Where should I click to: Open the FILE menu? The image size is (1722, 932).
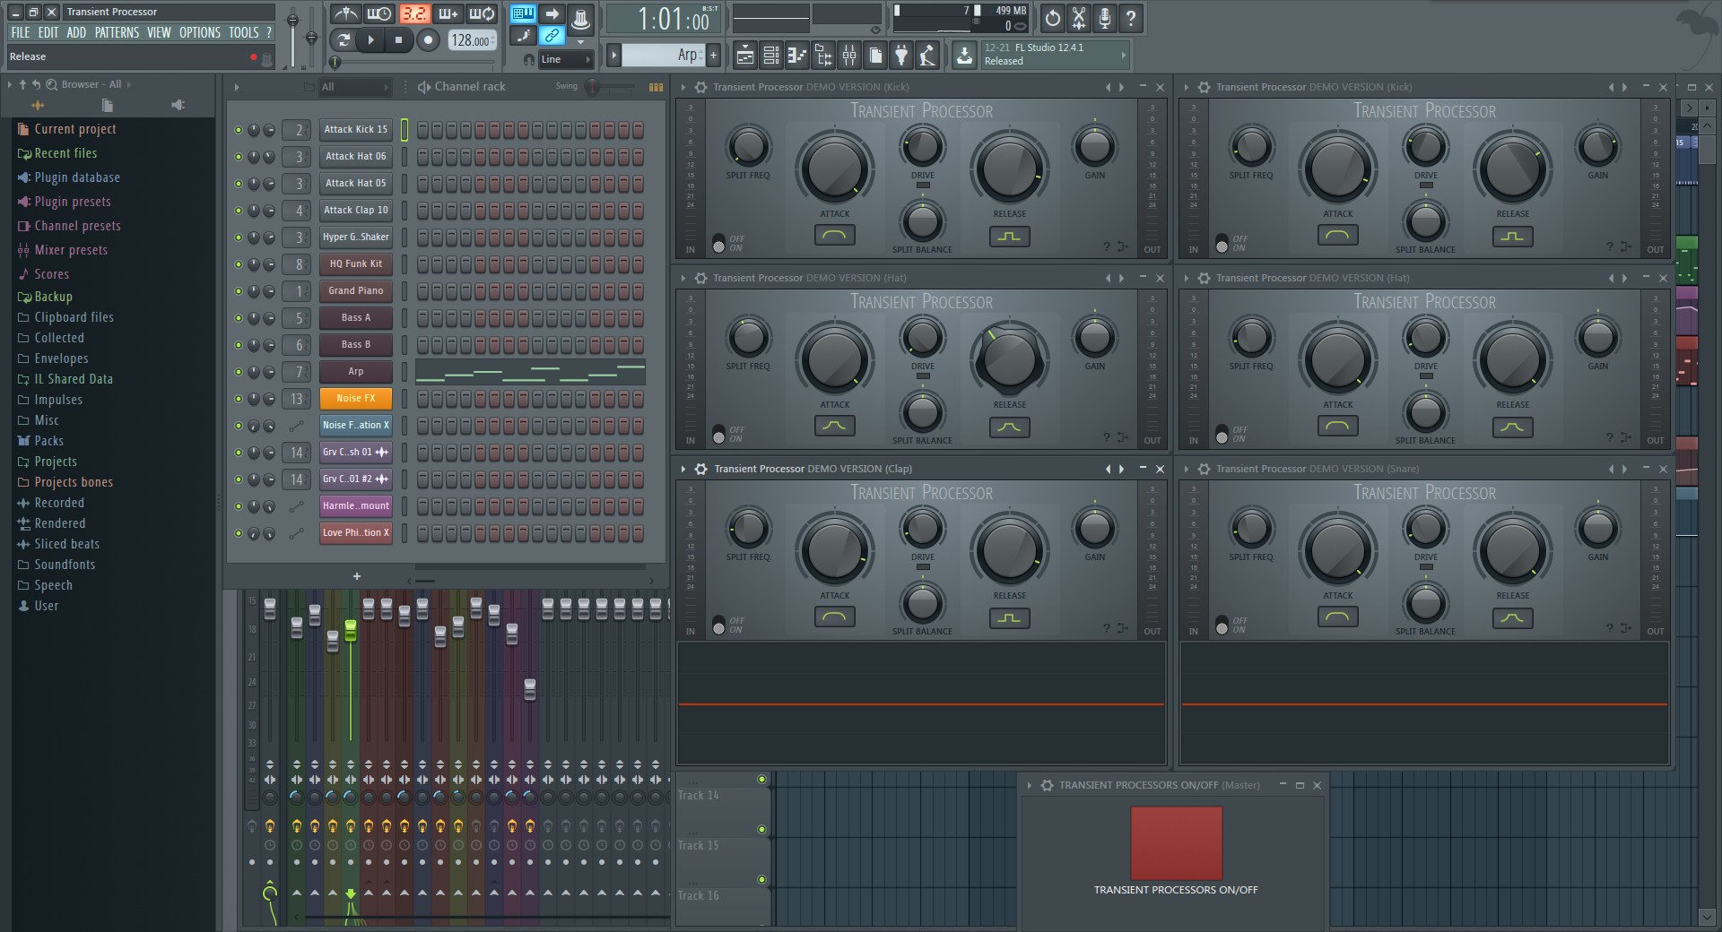pyautogui.click(x=21, y=32)
